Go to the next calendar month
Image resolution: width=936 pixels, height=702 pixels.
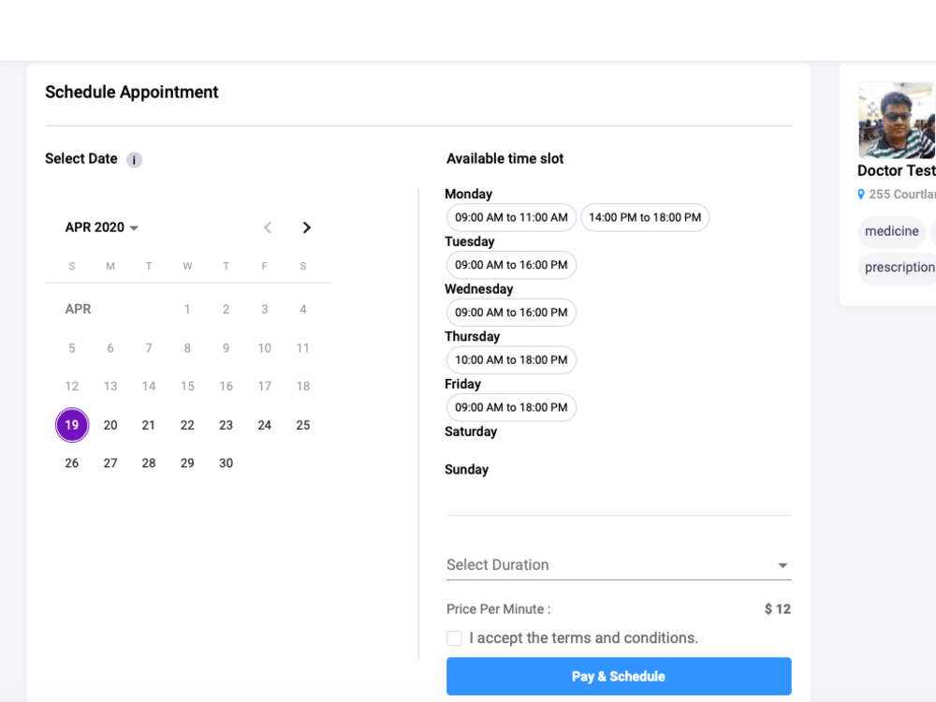pyautogui.click(x=306, y=227)
